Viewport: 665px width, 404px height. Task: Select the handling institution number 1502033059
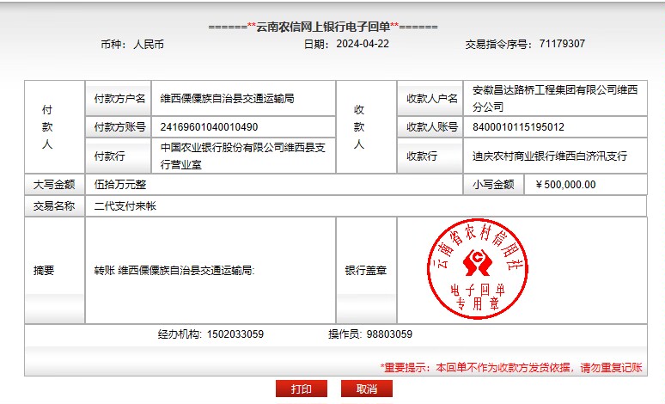[x=235, y=334]
